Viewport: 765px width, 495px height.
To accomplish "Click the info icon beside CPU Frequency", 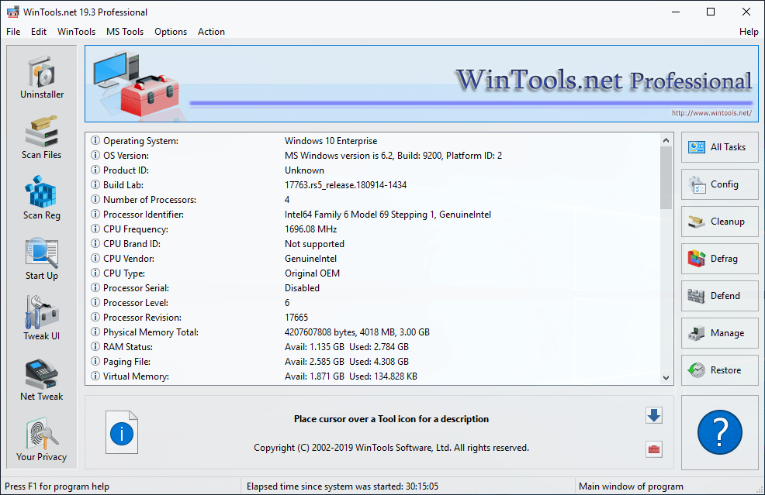I will click(95, 229).
